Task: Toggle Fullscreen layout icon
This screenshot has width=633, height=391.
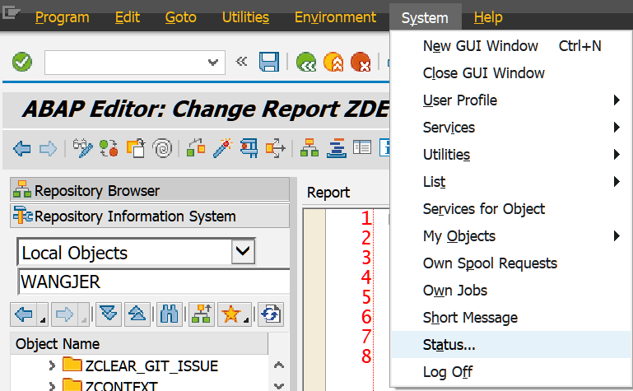Action: (x=362, y=147)
